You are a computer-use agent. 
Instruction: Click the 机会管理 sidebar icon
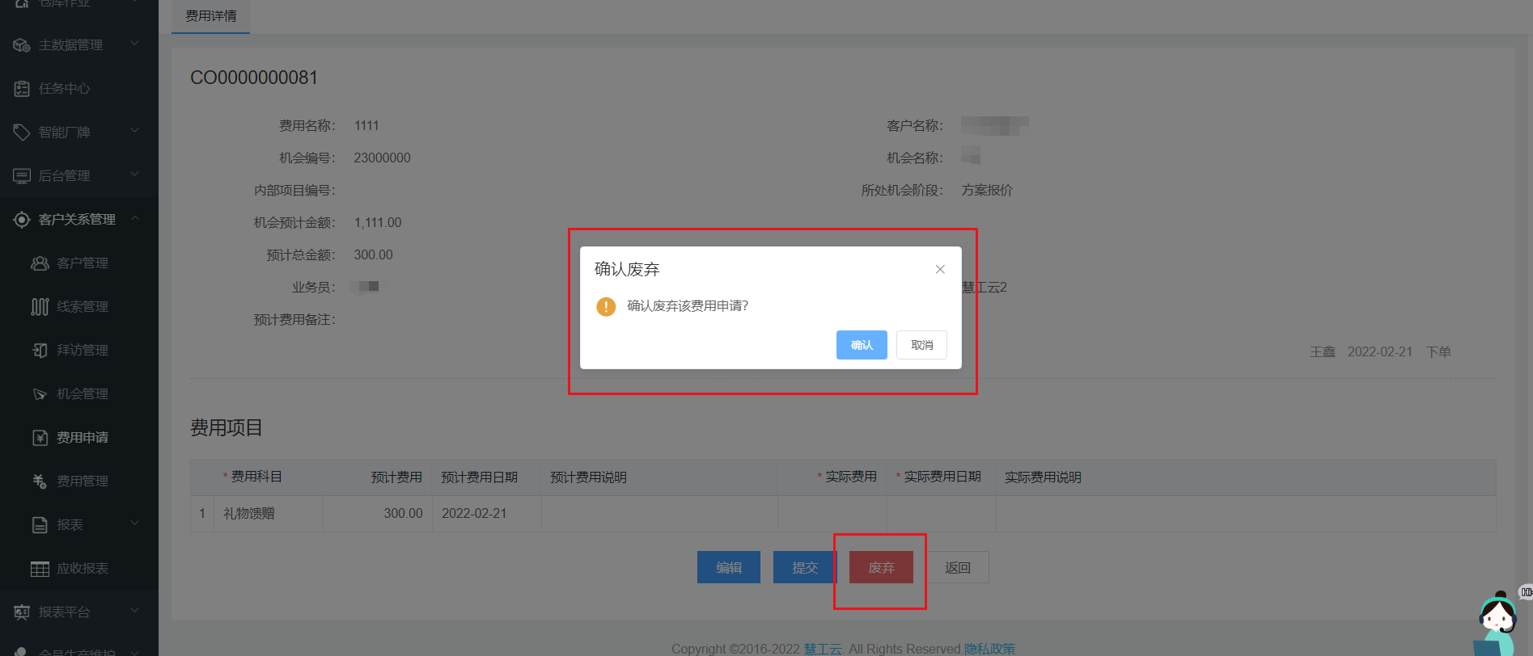(x=40, y=394)
